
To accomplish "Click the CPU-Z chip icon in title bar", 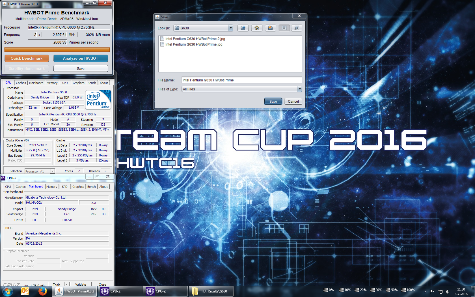I will click(x=3, y=178).
